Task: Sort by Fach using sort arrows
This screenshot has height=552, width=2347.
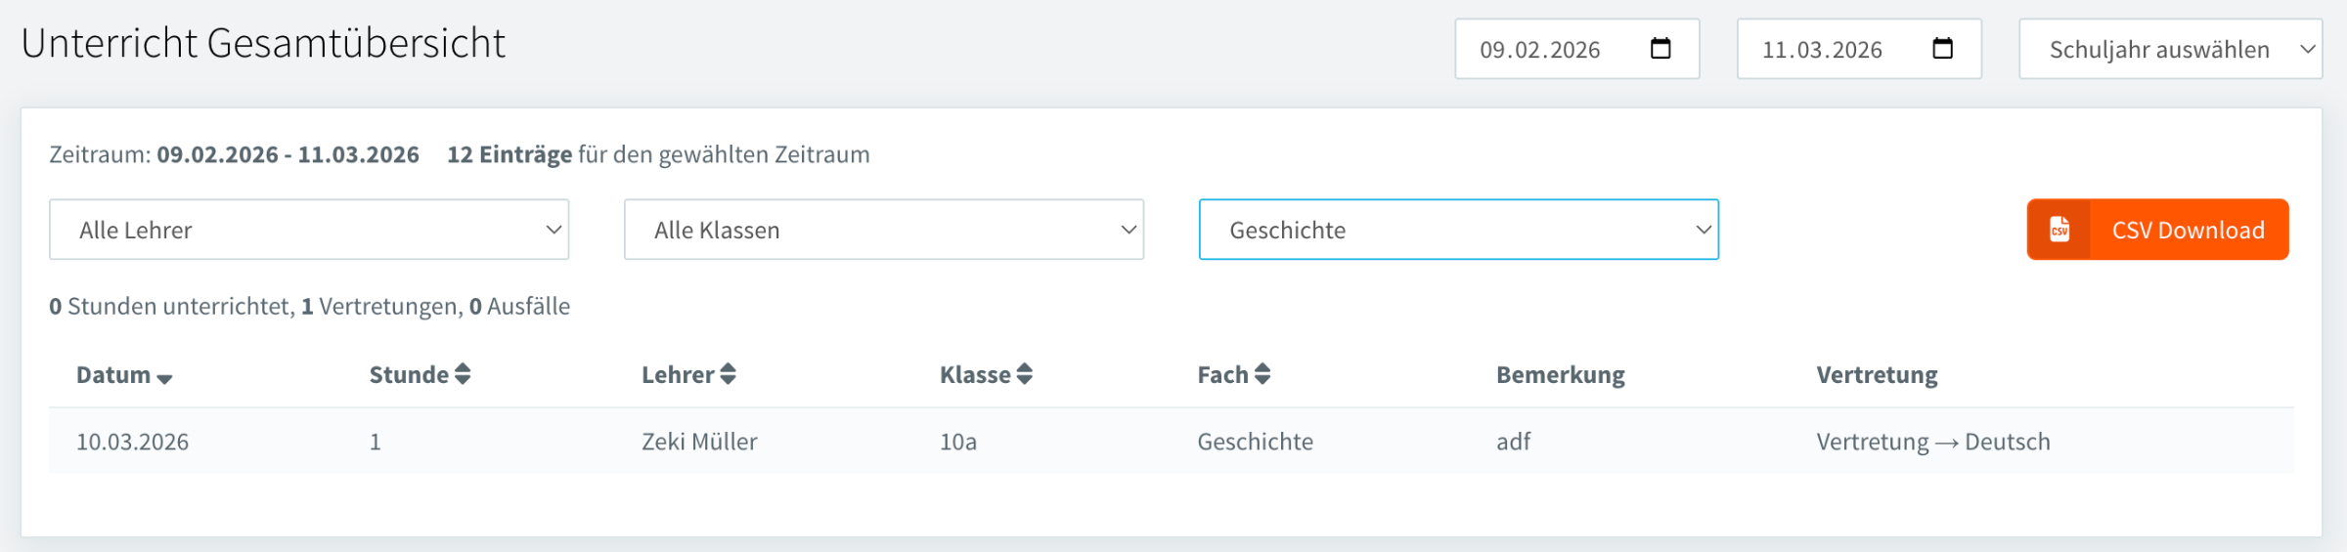Action: [1262, 374]
